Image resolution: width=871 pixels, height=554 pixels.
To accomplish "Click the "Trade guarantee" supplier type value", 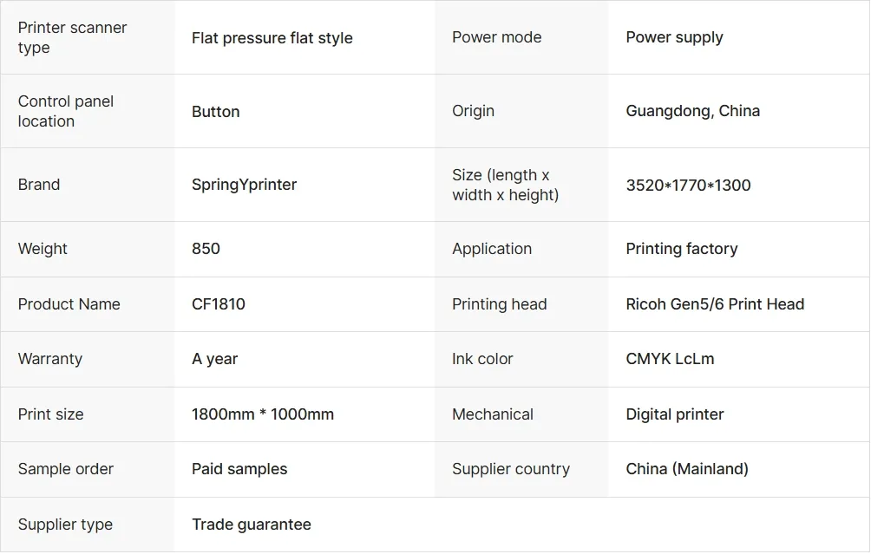I will [251, 525].
